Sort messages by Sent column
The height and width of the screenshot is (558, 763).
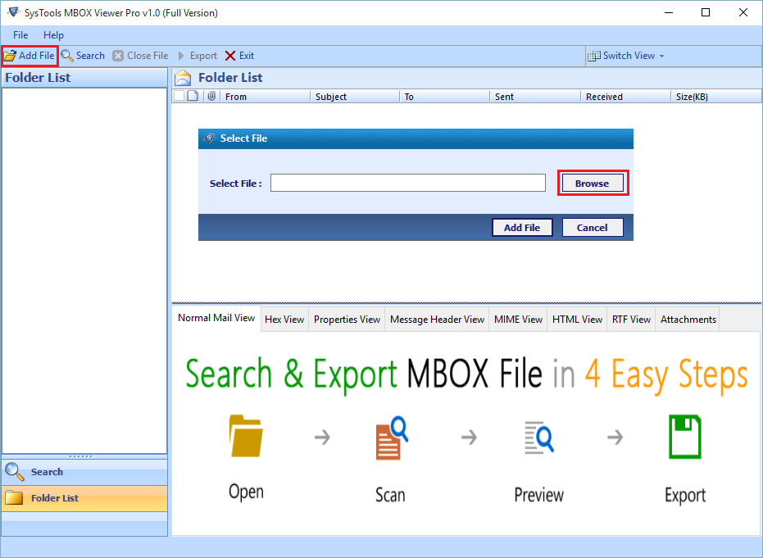pyautogui.click(x=535, y=97)
